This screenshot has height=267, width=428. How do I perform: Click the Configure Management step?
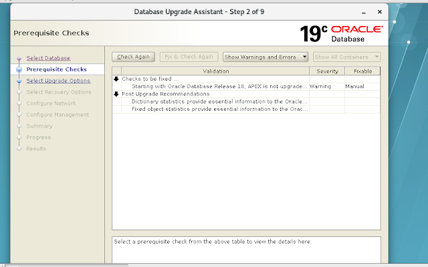[x=58, y=115]
